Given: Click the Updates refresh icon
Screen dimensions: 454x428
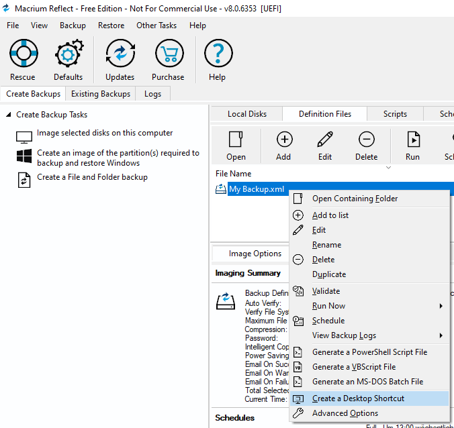Looking at the screenshot, I should (x=120, y=54).
